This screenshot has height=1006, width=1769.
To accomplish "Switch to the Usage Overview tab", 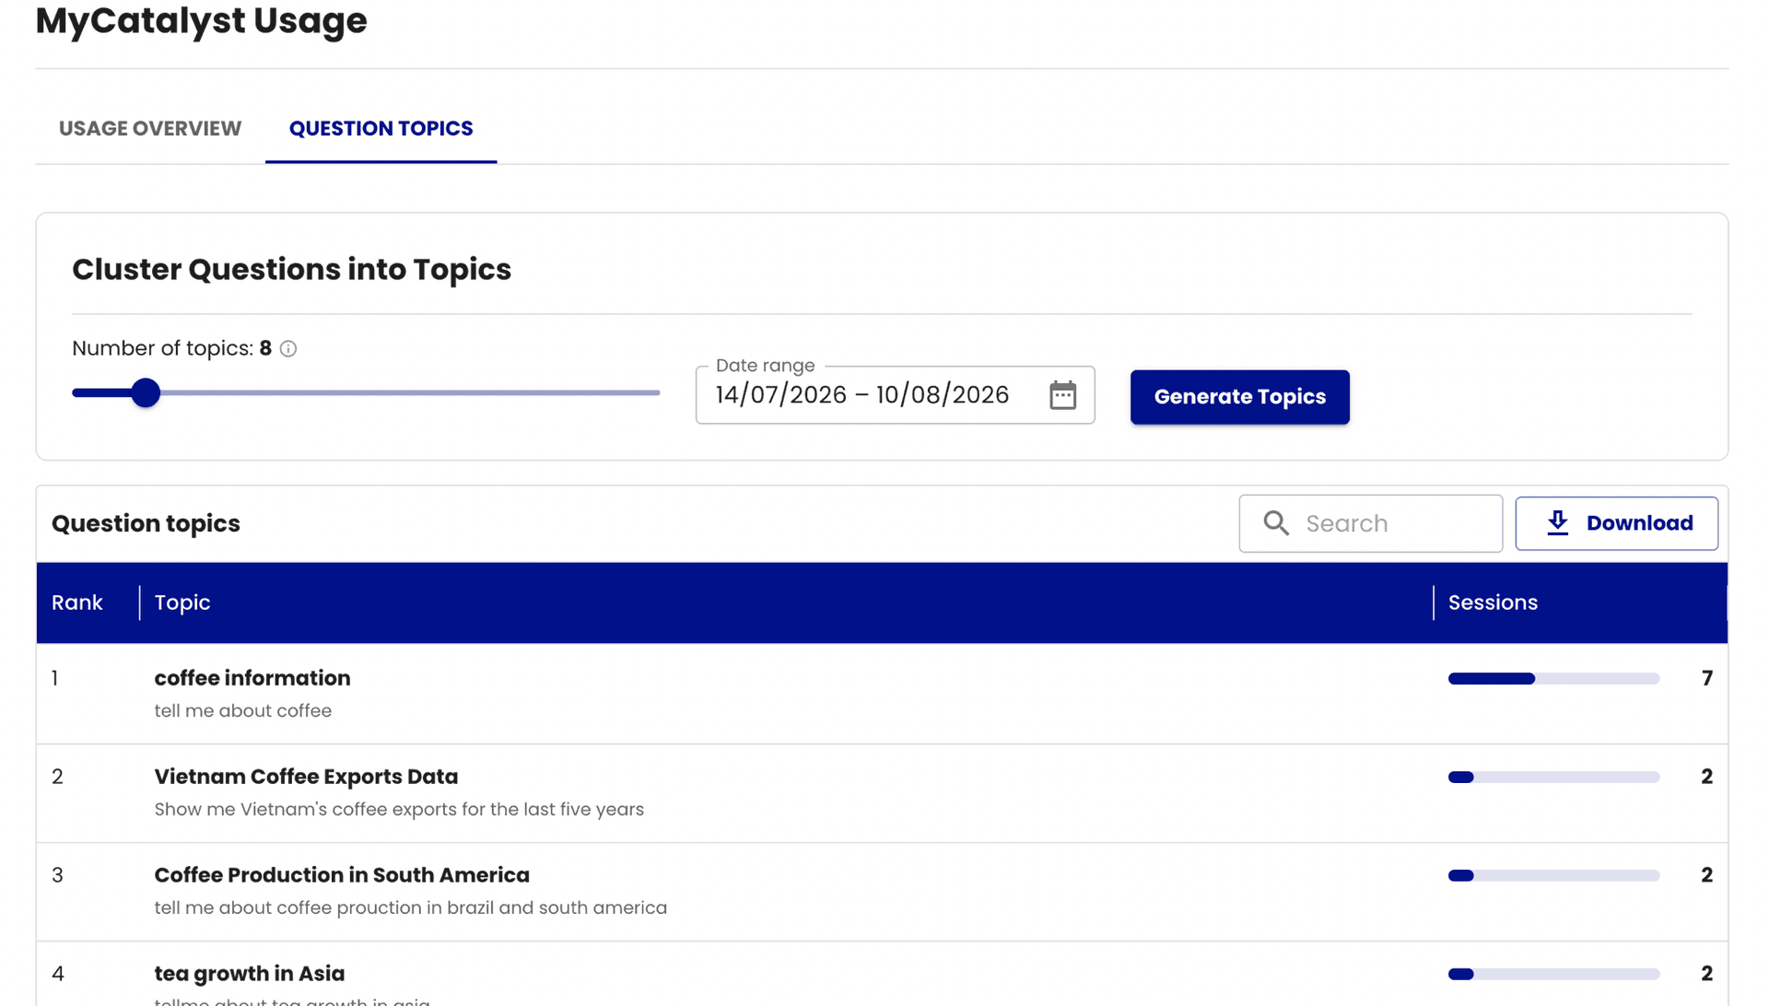I will (x=150, y=129).
